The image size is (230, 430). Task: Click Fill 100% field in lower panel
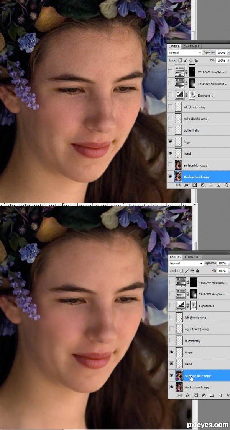(x=222, y=271)
